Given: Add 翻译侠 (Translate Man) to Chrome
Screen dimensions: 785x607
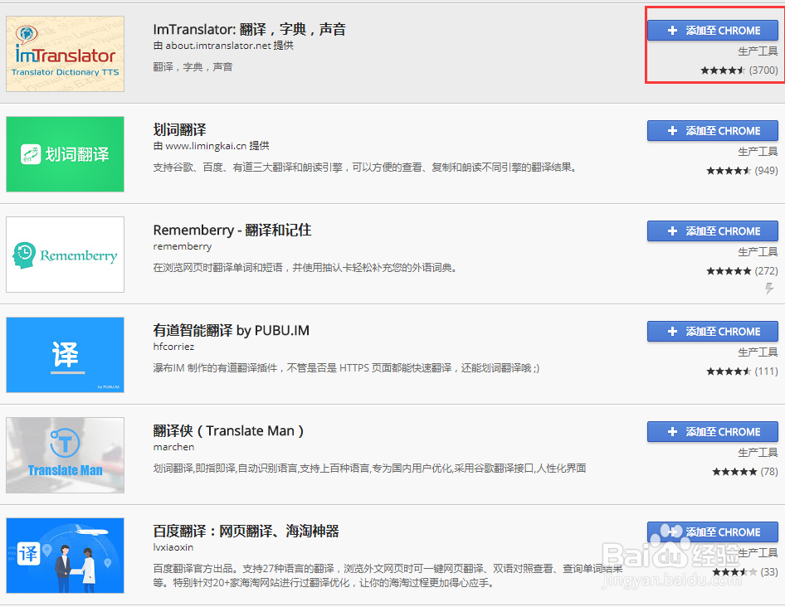Looking at the screenshot, I should coord(713,432).
